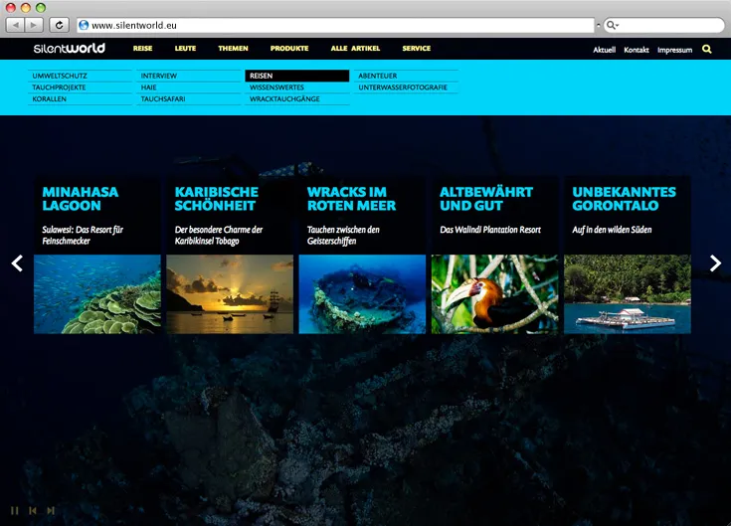The width and height of the screenshot is (731, 526).
Task: Open the THEMEN menu
Action: coord(233,49)
